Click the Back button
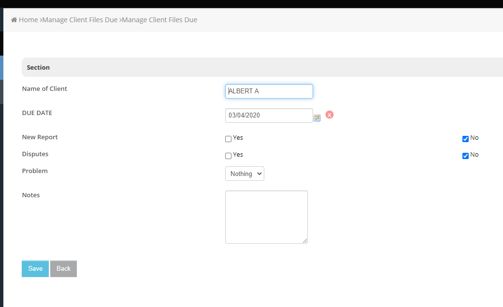This screenshot has width=503, height=307. pyautogui.click(x=63, y=269)
